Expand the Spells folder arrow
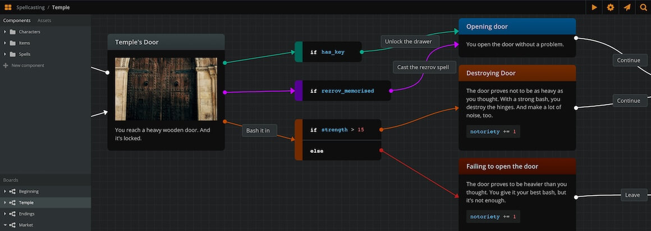 pyautogui.click(x=5, y=54)
